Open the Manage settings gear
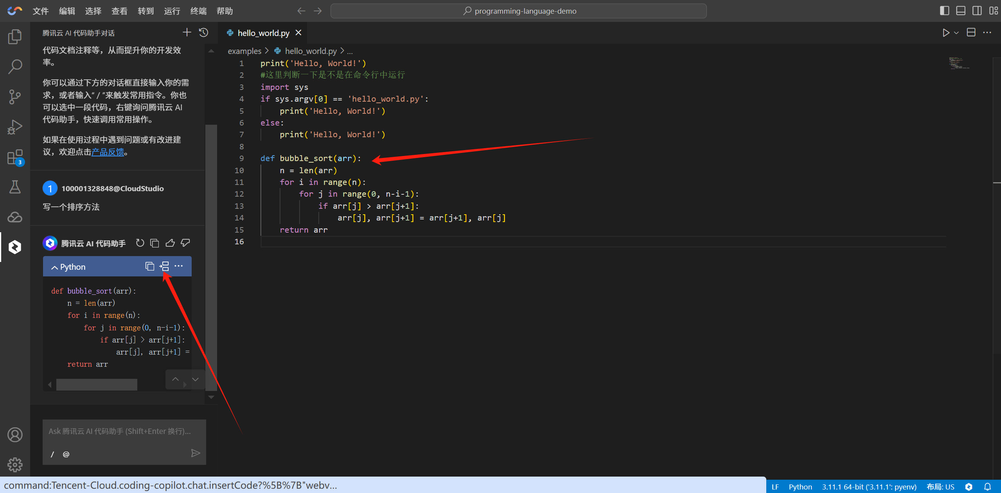Image resolution: width=1001 pixels, height=493 pixels. point(15,465)
